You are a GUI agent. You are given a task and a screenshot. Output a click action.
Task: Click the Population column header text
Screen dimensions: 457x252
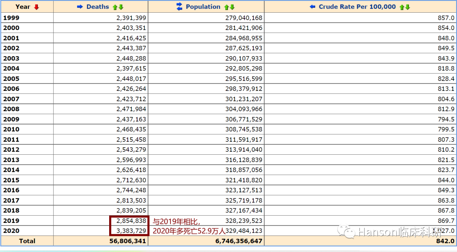203,7
